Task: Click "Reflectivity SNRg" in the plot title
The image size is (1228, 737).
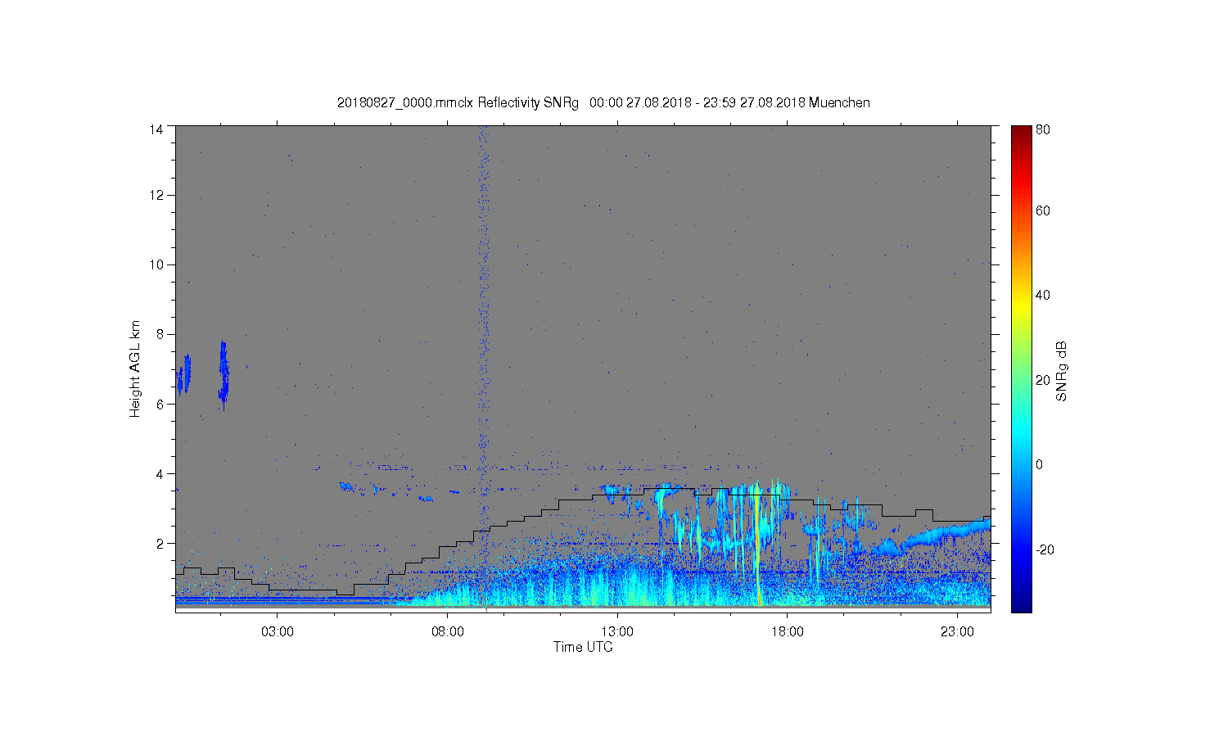Action: (528, 103)
